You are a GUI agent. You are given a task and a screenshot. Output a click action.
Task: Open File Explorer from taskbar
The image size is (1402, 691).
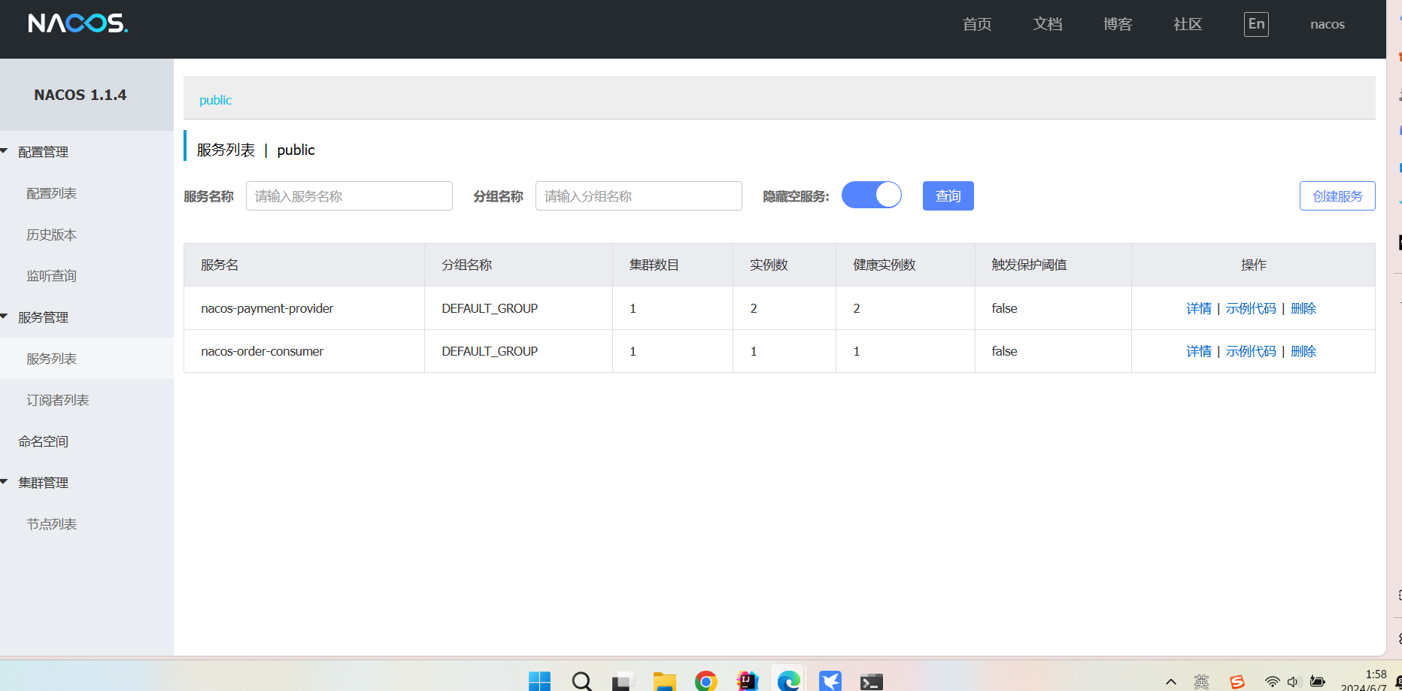click(664, 681)
